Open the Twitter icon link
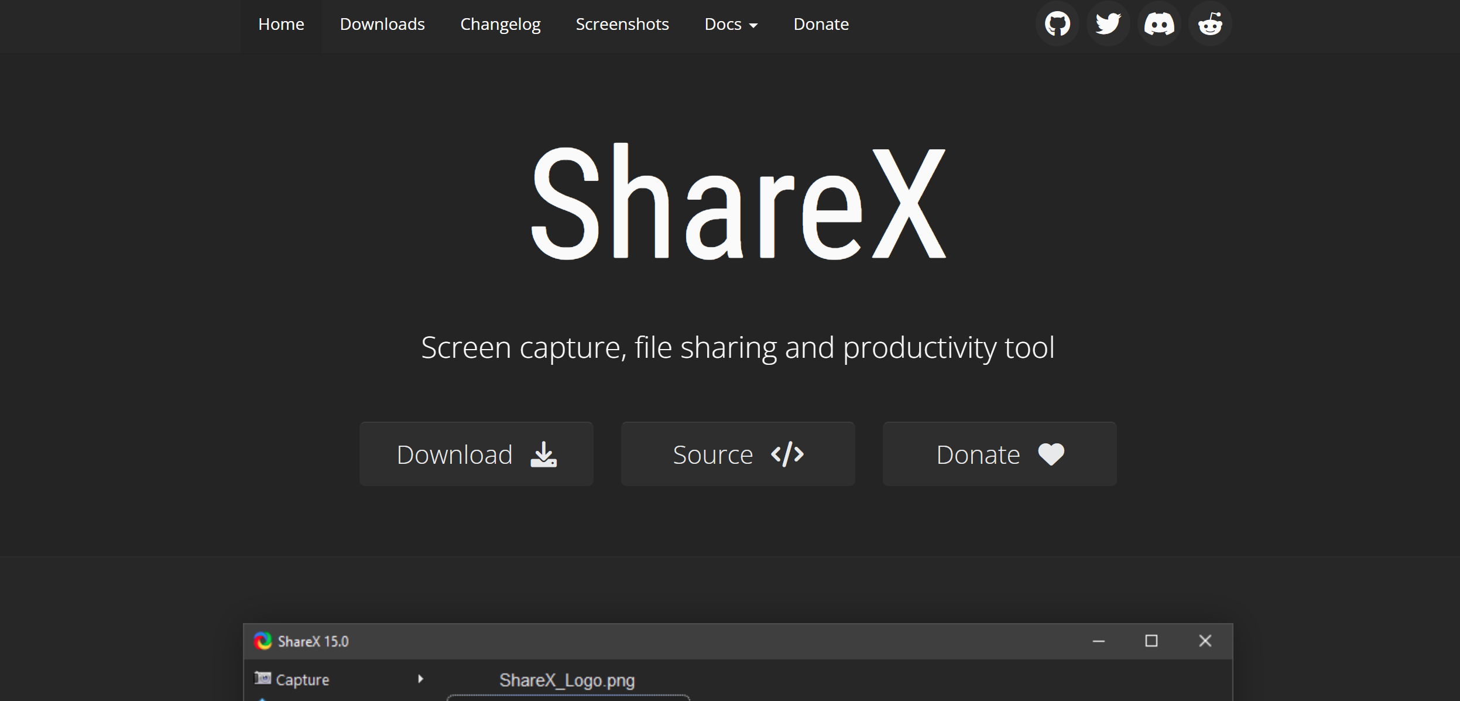This screenshot has width=1460, height=701. click(1108, 24)
